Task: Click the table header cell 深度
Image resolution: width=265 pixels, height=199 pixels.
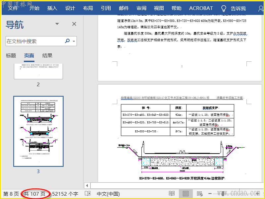Action: [178, 107]
